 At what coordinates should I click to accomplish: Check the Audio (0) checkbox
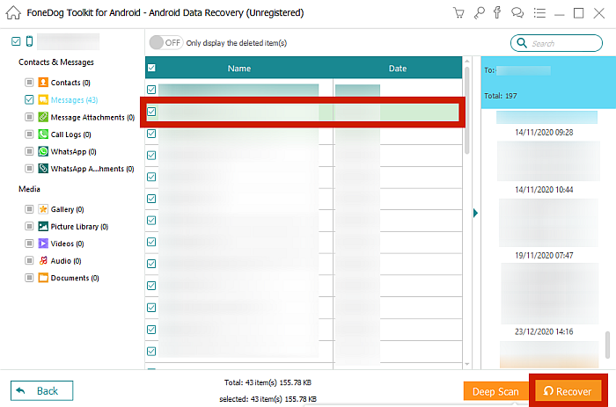click(x=29, y=260)
